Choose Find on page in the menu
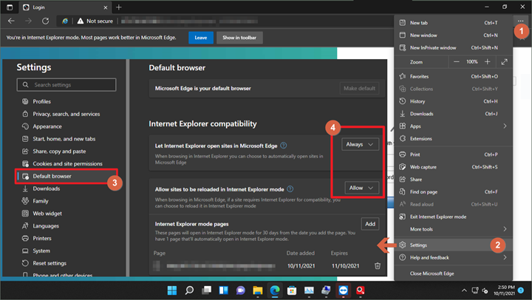The width and height of the screenshot is (532, 300). coord(453,191)
